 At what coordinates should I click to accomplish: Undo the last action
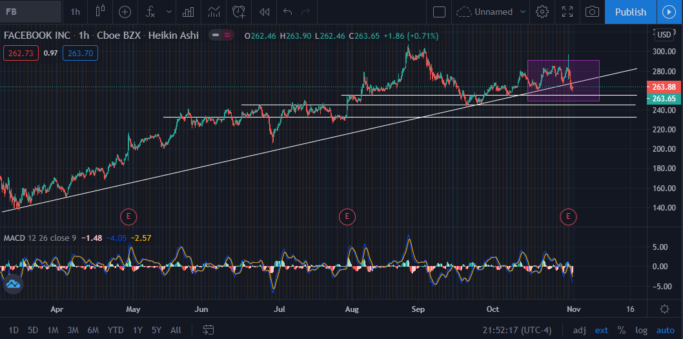pos(287,12)
